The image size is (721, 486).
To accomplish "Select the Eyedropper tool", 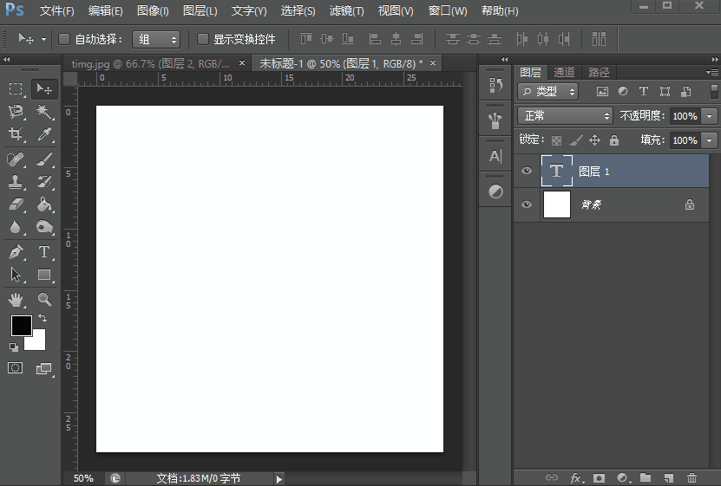I will pos(44,133).
